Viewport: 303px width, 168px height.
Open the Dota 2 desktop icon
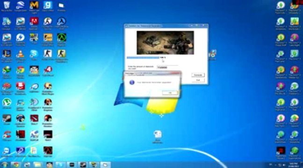(x=34, y=119)
